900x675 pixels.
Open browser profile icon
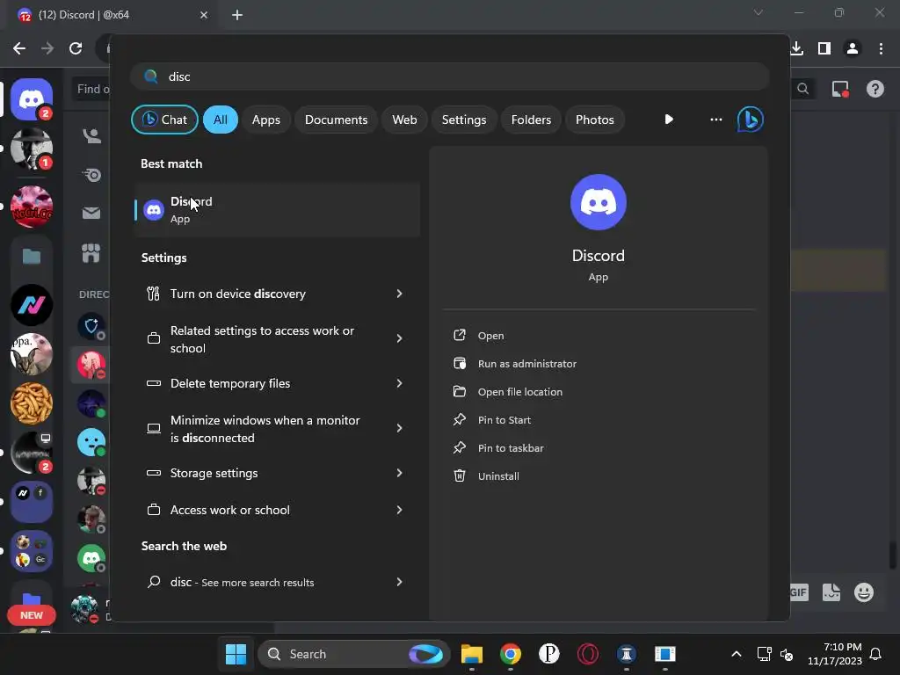point(853,48)
